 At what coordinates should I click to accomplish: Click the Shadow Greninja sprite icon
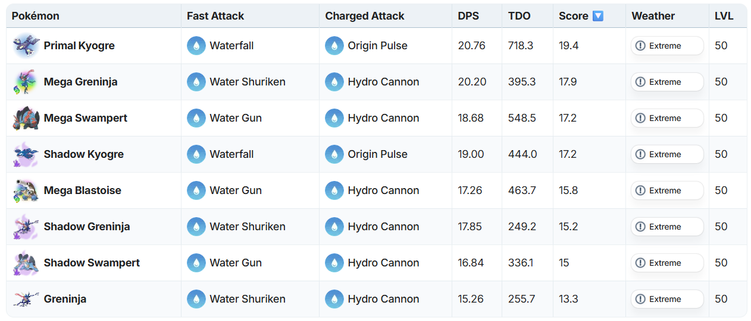(26, 227)
